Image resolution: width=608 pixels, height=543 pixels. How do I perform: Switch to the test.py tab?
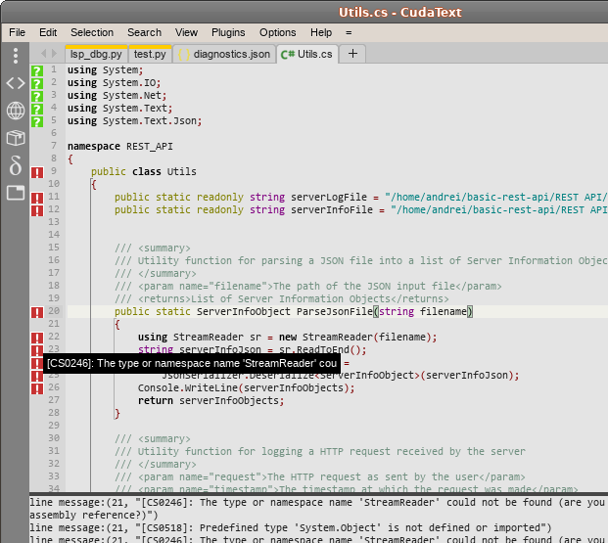pyautogui.click(x=150, y=54)
